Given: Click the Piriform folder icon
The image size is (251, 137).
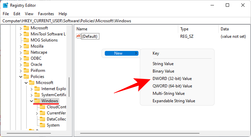Looking at the screenshot, I should click(26, 71).
